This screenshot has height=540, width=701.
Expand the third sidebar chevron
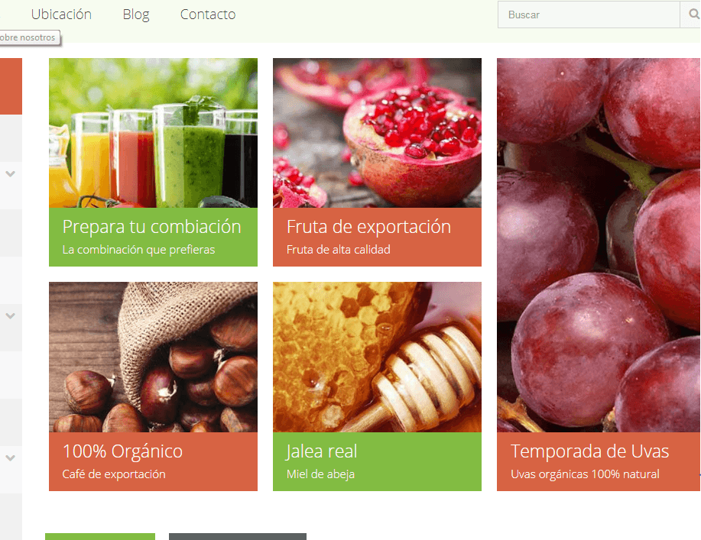[10, 458]
